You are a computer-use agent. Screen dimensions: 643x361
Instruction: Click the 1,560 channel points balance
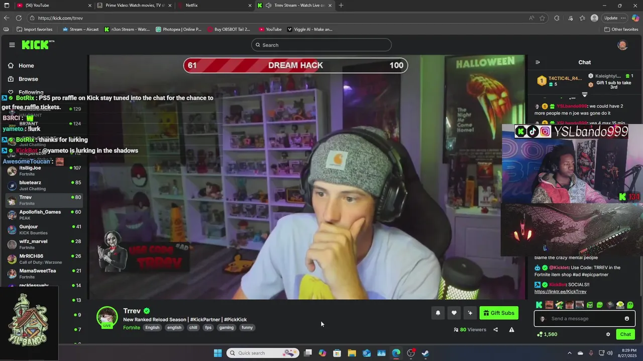(x=547, y=334)
